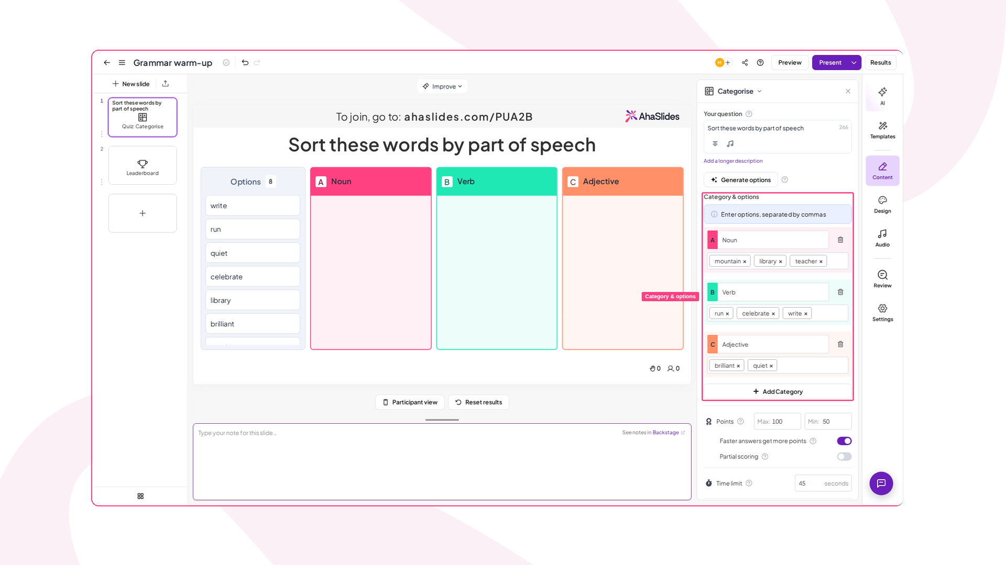Viewport: 1006px width, 565px height.
Task: Select the Leaderboard slide thumbnail
Action: pyautogui.click(x=143, y=165)
